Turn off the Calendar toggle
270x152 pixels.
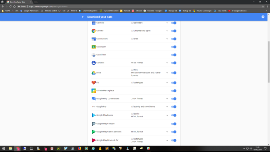(x=173, y=23)
